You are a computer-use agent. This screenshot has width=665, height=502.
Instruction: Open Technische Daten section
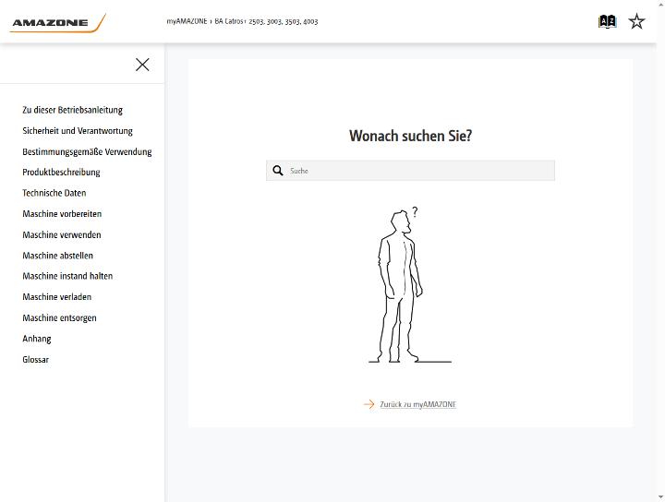pos(54,193)
